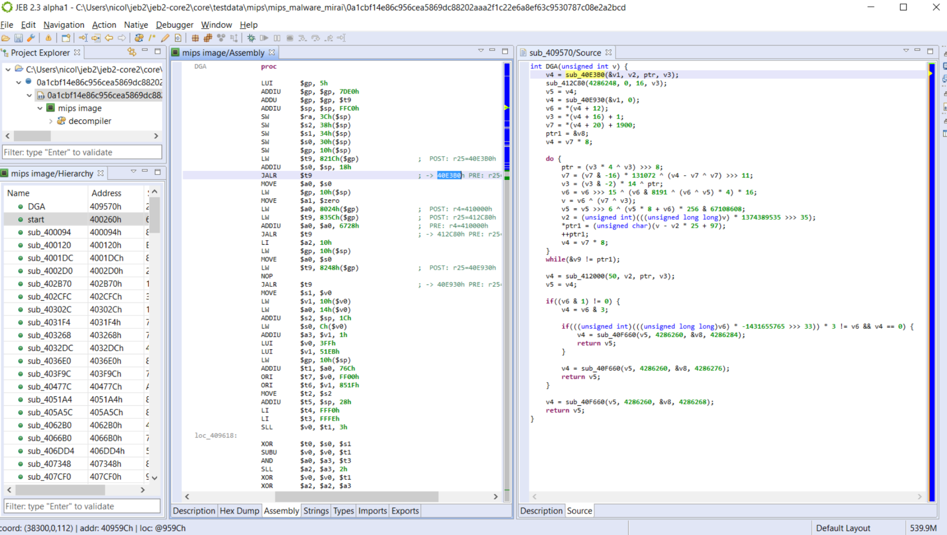The height and width of the screenshot is (535, 947).
Task: Click the pencil toolbar icon
Action: click(x=165, y=38)
